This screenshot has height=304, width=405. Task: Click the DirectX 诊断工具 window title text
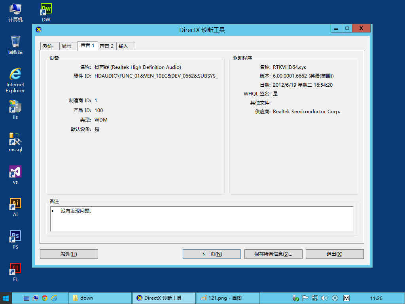click(x=202, y=30)
